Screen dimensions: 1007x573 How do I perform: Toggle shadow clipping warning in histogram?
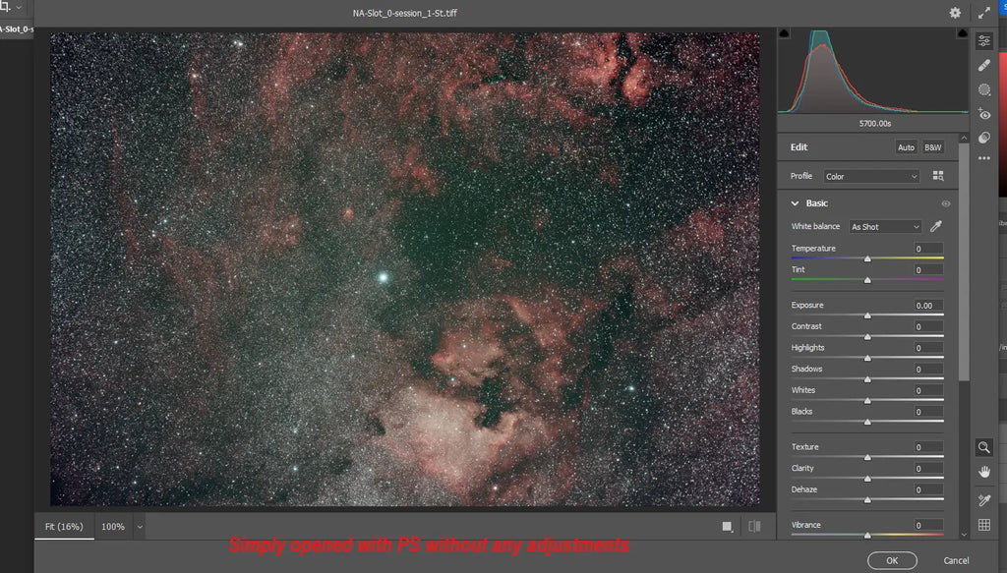click(x=784, y=33)
